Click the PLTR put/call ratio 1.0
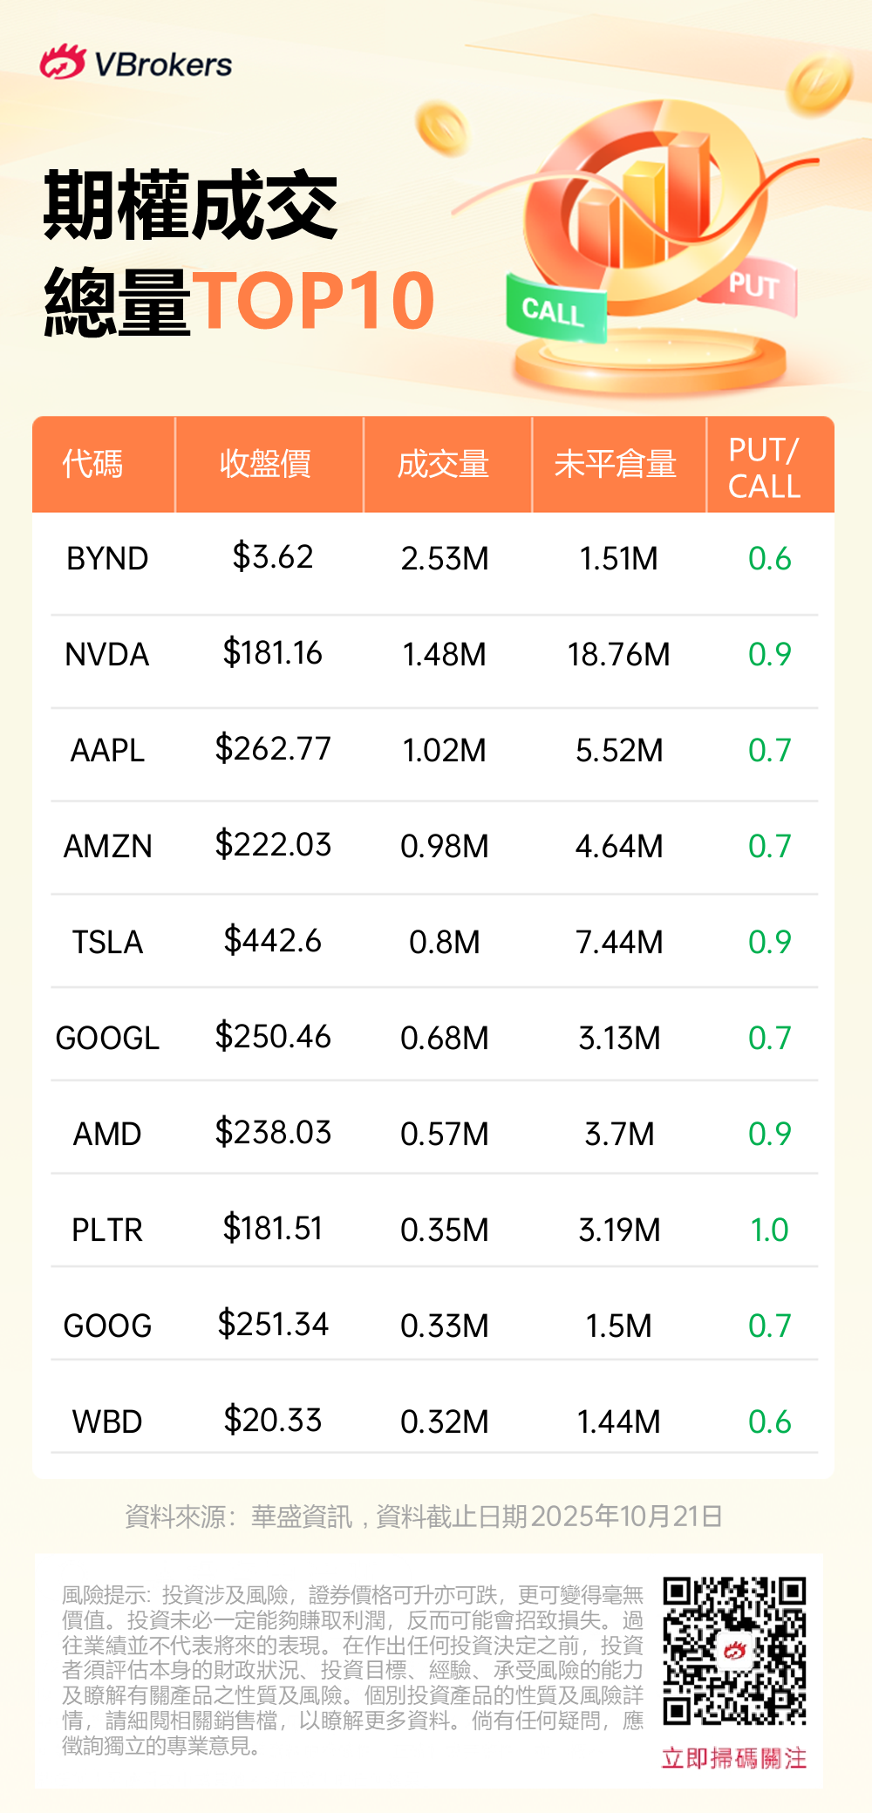This screenshot has height=1813, width=872. point(769,1230)
